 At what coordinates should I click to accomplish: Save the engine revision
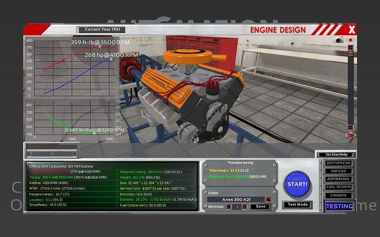(261, 207)
